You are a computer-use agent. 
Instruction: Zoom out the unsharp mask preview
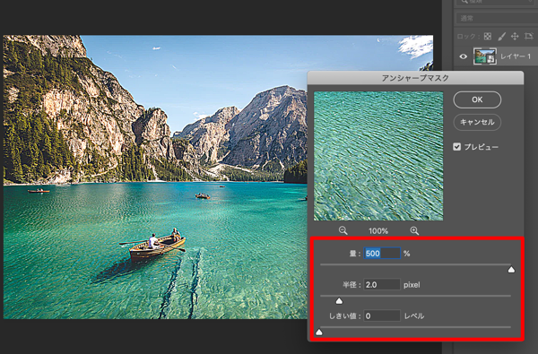click(343, 230)
